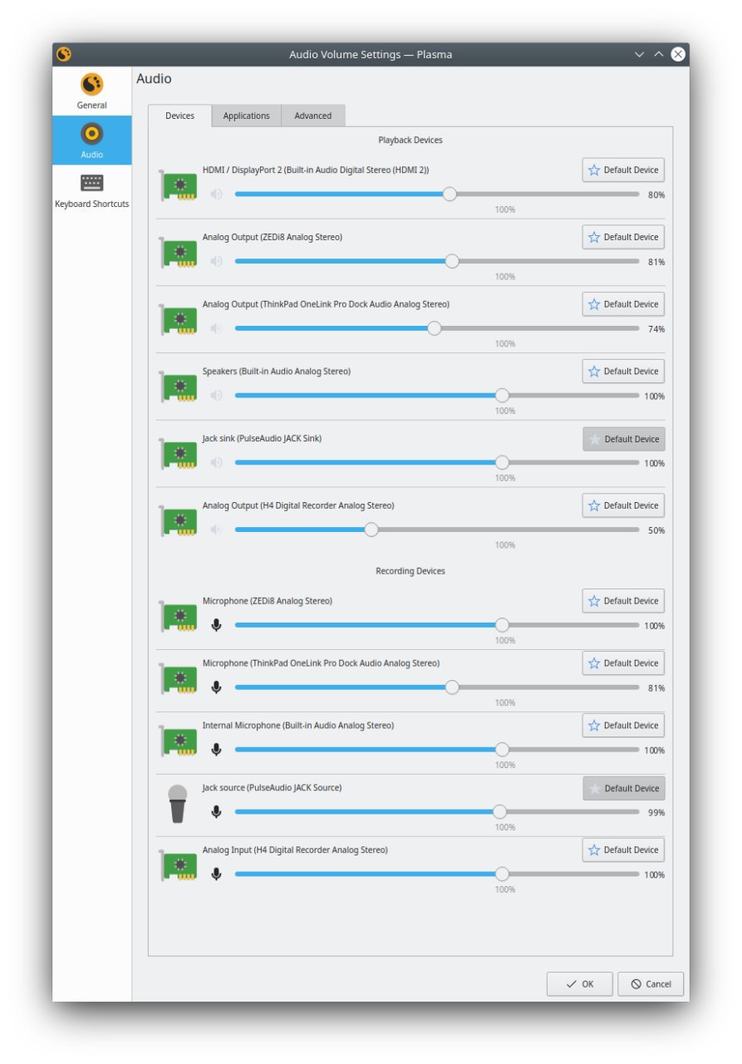Toggle mute on the Internal Microphone
Image resolution: width=742 pixels, height=1064 pixels.
(x=217, y=750)
